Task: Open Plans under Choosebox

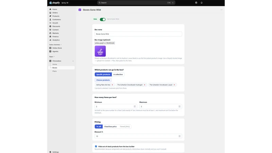Action: pos(54,71)
